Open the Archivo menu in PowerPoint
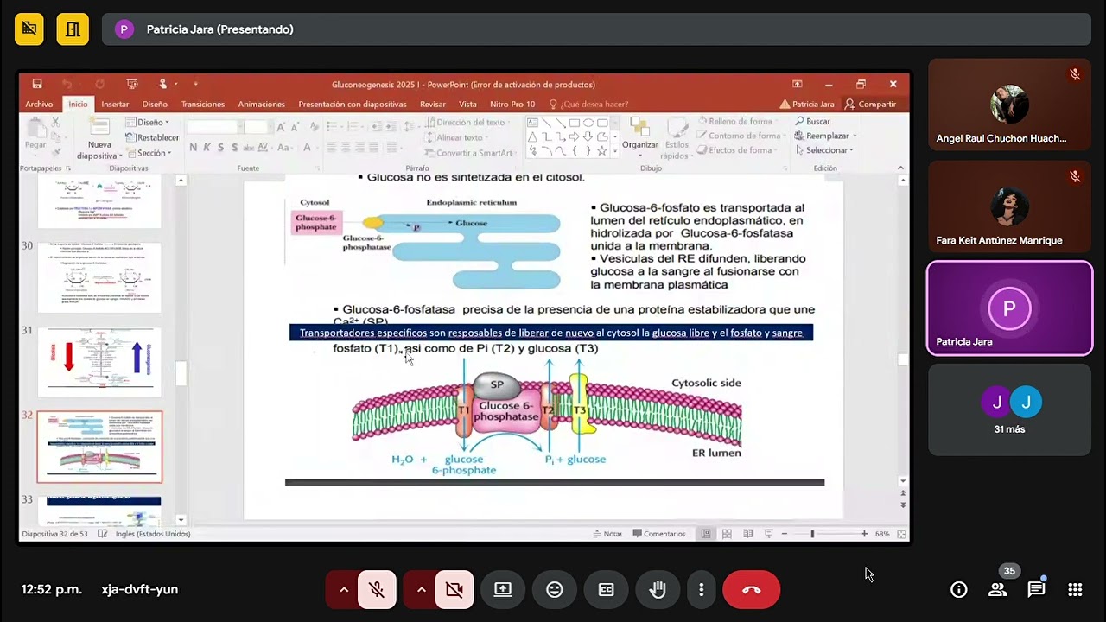Image resolution: width=1106 pixels, height=622 pixels. [x=39, y=104]
